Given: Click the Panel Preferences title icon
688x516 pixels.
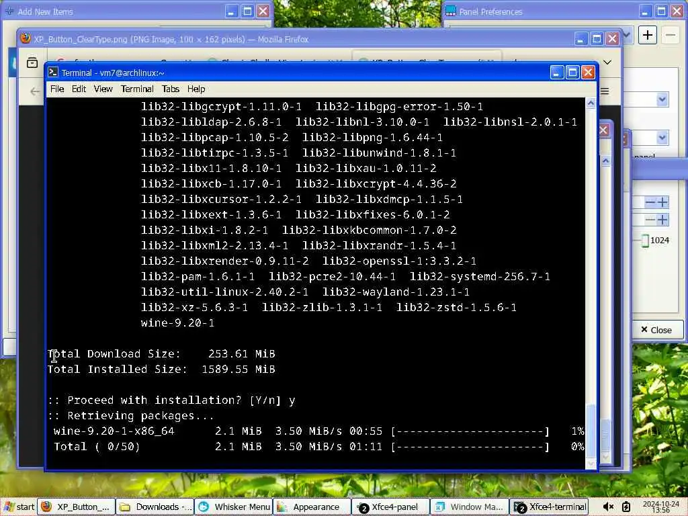Looking at the screenshot, I should (x=451, y=11).
